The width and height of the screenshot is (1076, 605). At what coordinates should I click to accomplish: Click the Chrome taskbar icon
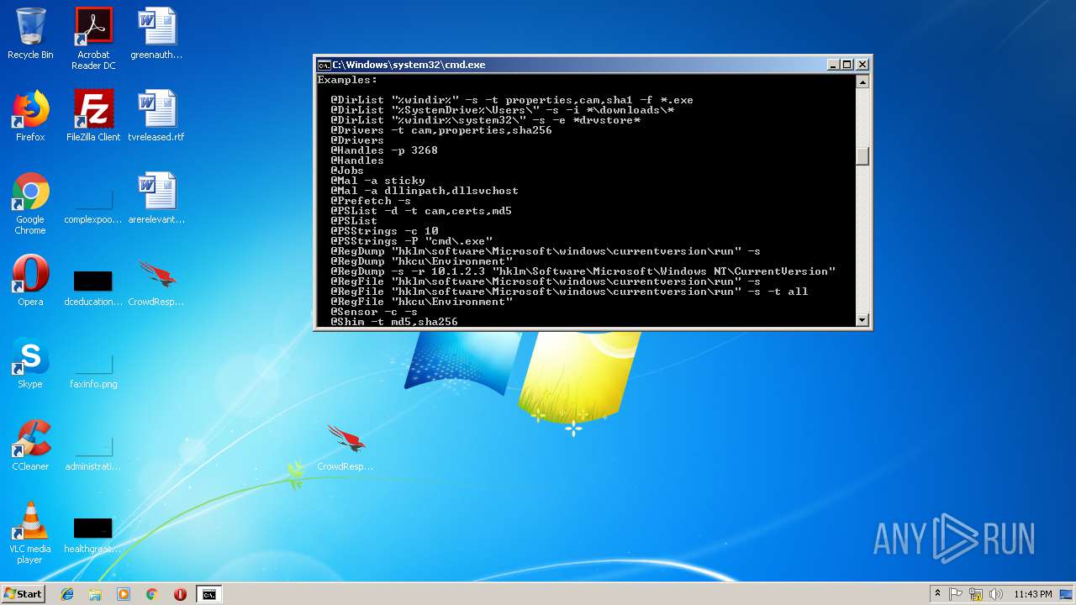click(151, 594)
